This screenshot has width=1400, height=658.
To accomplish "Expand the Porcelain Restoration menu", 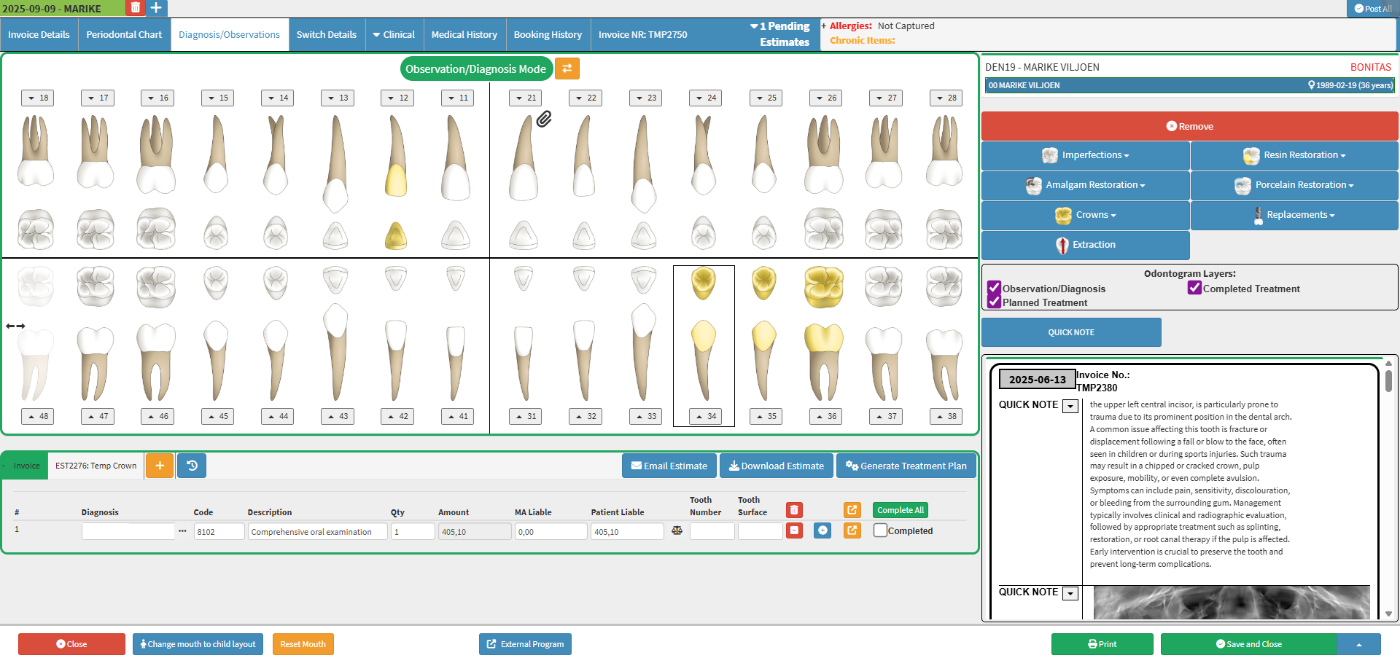I will point(1294,185).
